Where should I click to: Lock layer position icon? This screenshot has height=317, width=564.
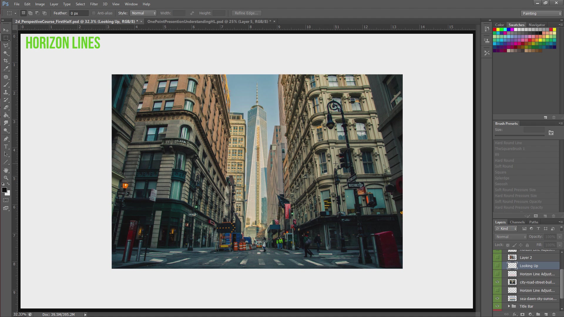[x=521, y=245]
